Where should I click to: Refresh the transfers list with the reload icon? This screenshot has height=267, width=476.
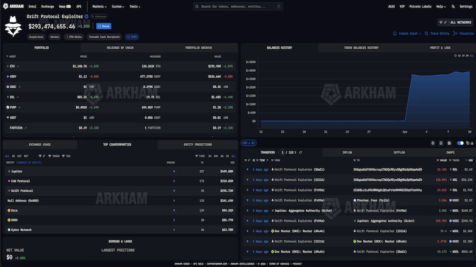coord(300,153)
